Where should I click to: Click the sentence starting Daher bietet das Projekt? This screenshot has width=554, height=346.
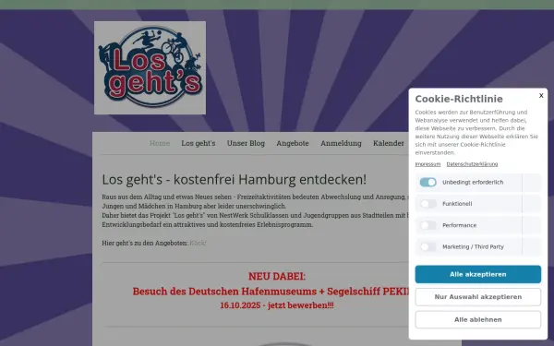[255, 220]
